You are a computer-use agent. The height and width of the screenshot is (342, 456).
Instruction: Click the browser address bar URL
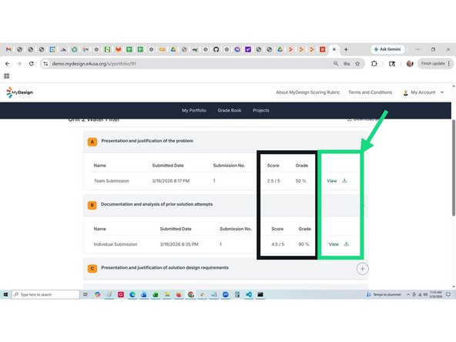94,64
